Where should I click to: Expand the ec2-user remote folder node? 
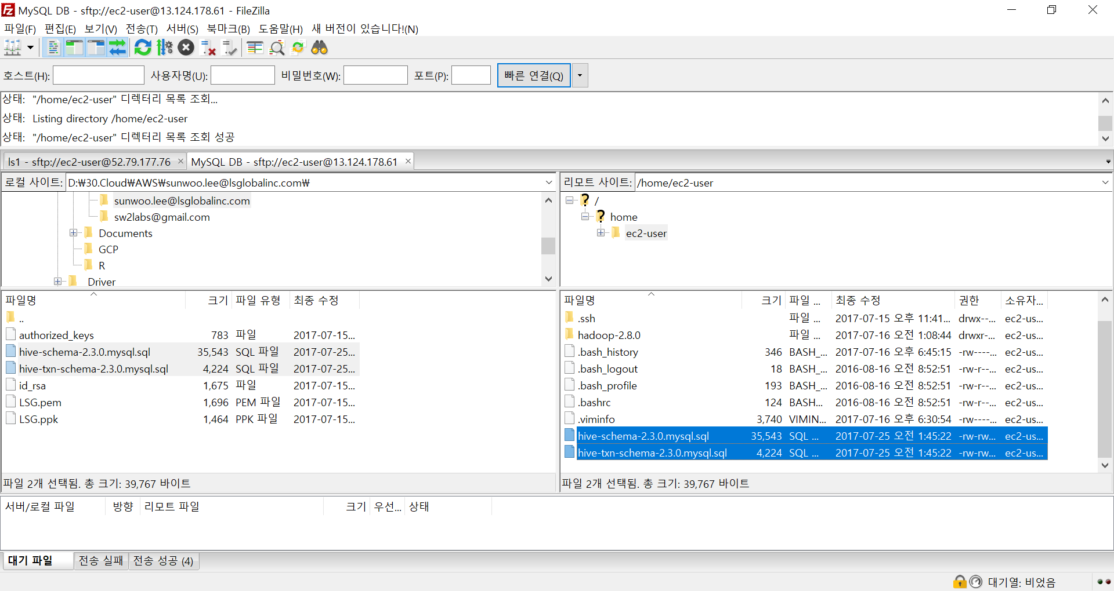tap(601, 233)
